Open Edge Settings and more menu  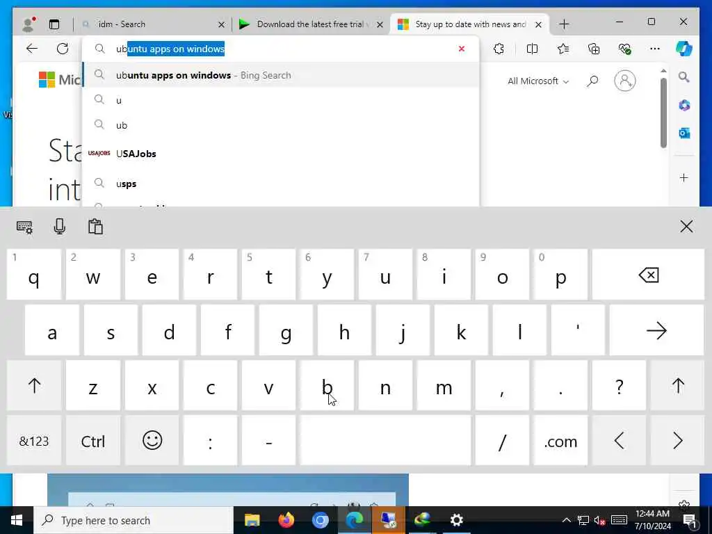pyautogui.click(x=654, y=49)
